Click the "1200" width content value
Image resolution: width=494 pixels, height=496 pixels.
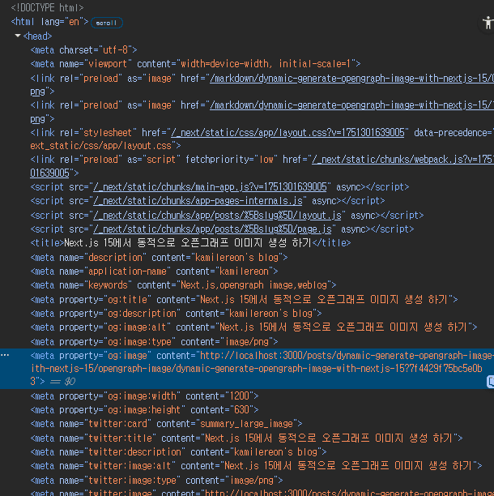pyautogui.click(x=241, y=396)
